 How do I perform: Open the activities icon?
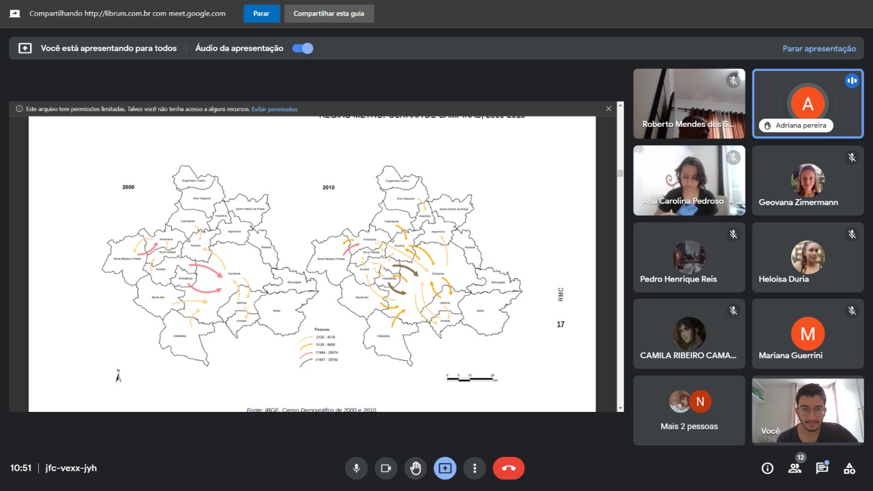click(849, 468)
